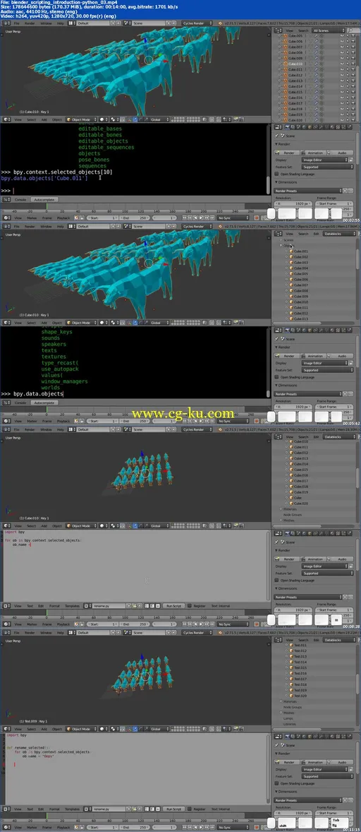361x832 pixels.
Task: Tick the Register checkbox in the 00:08:28 text editor
Action: pyautogui.click(x=190, y=605)
